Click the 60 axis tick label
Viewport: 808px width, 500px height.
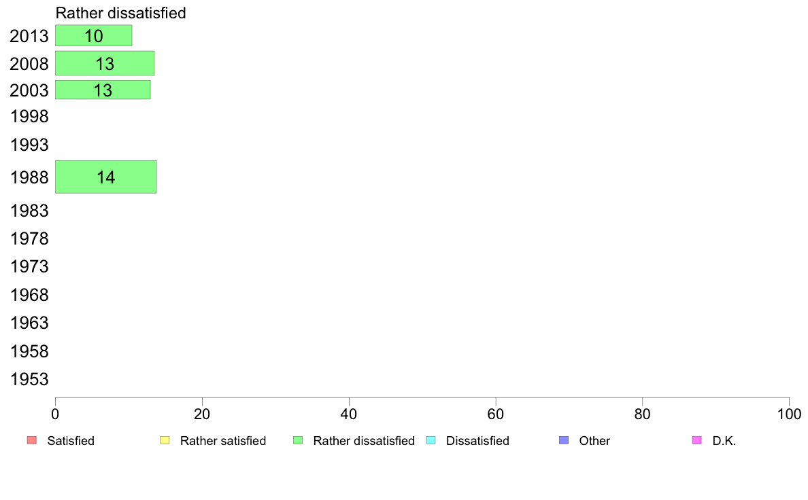click(496, 414)
